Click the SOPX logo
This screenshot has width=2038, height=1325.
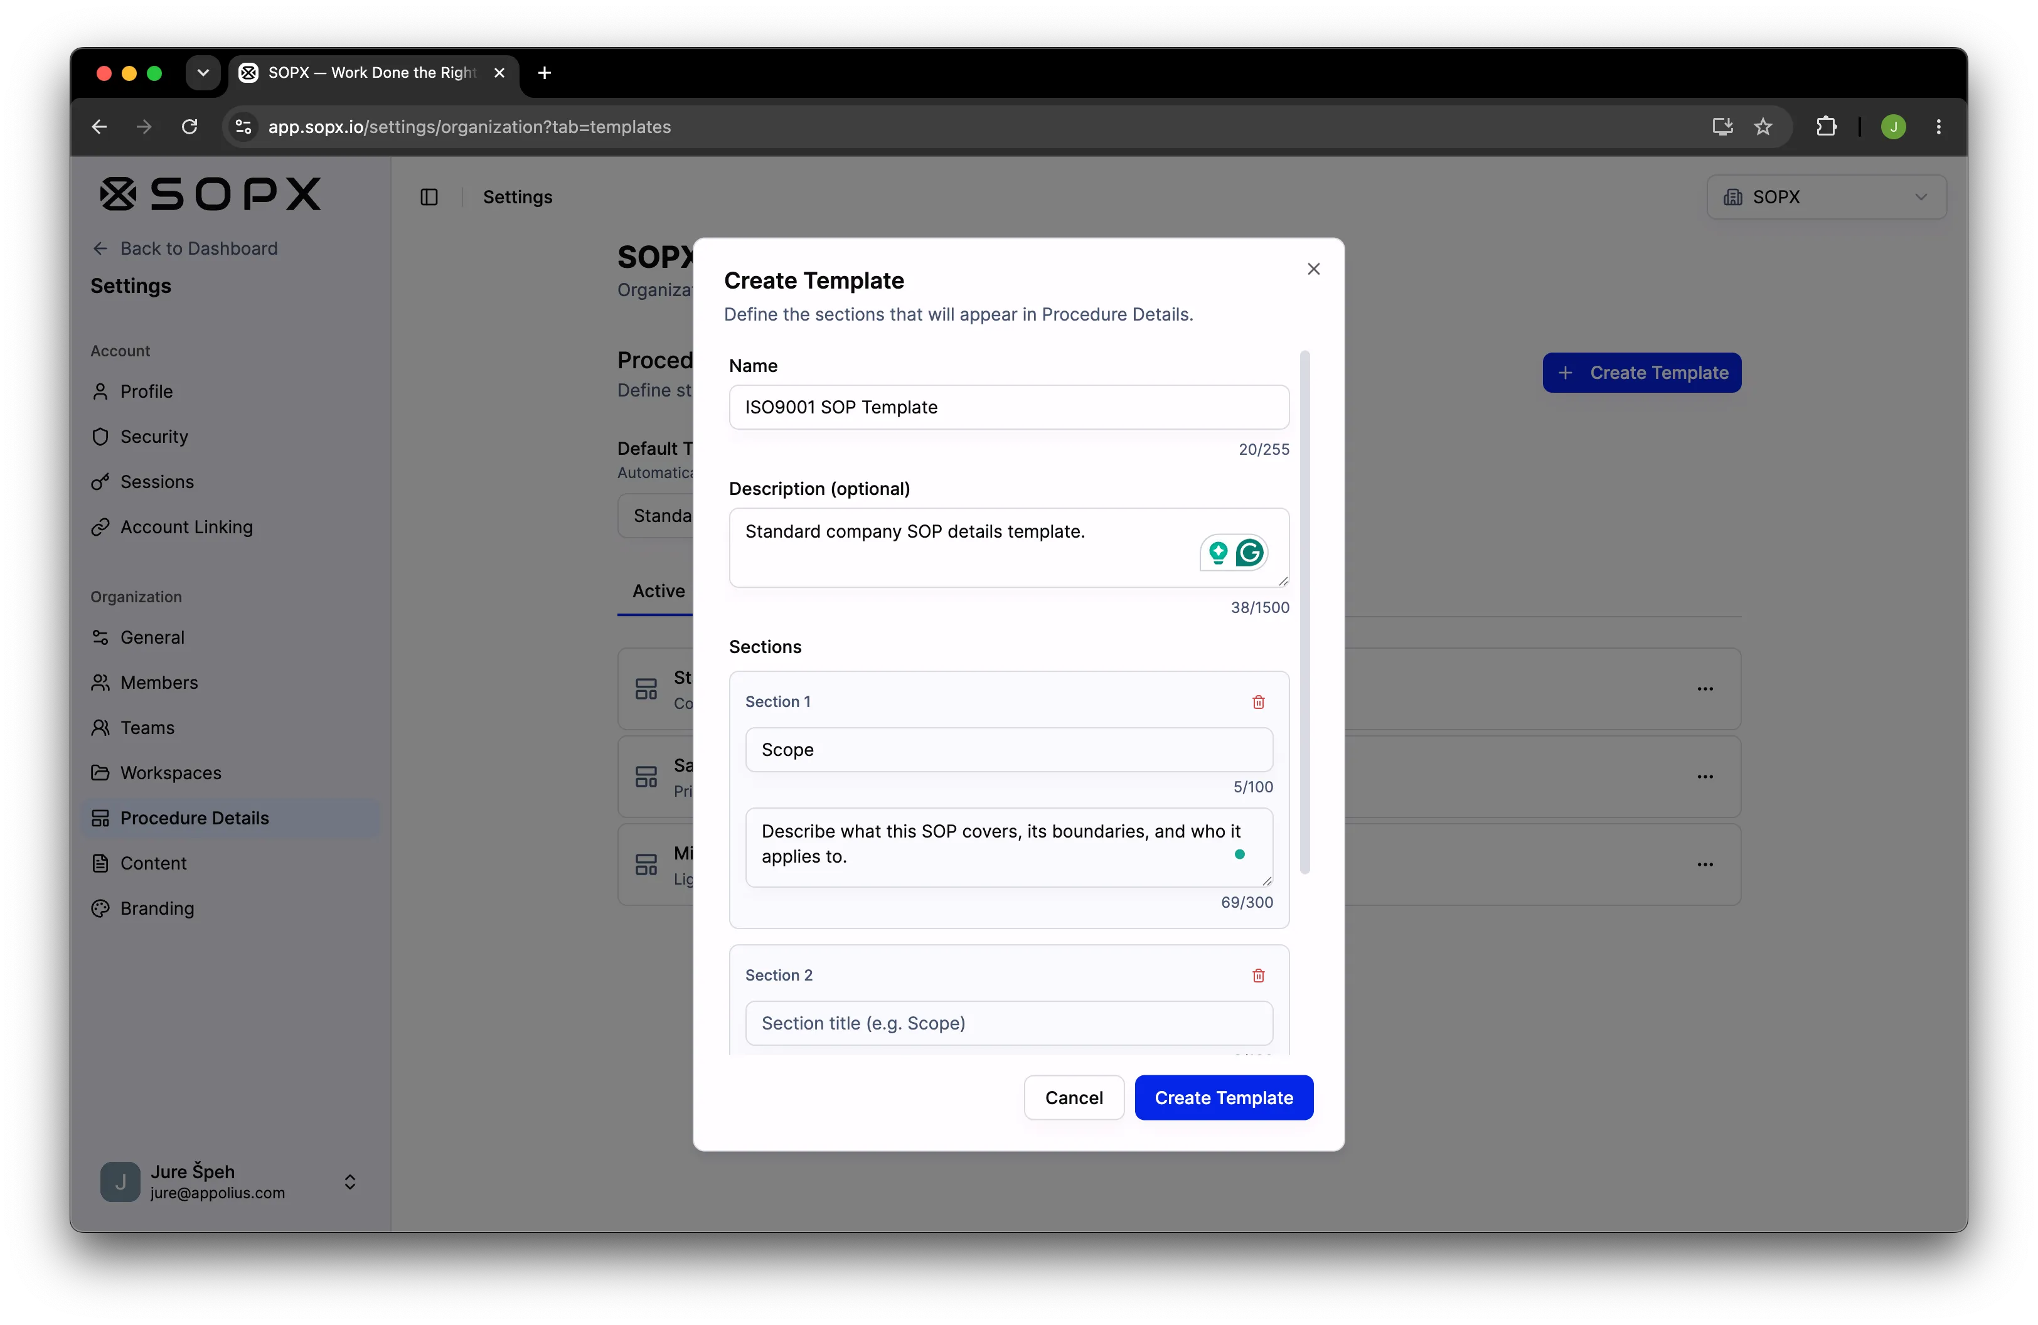point(211,194)
